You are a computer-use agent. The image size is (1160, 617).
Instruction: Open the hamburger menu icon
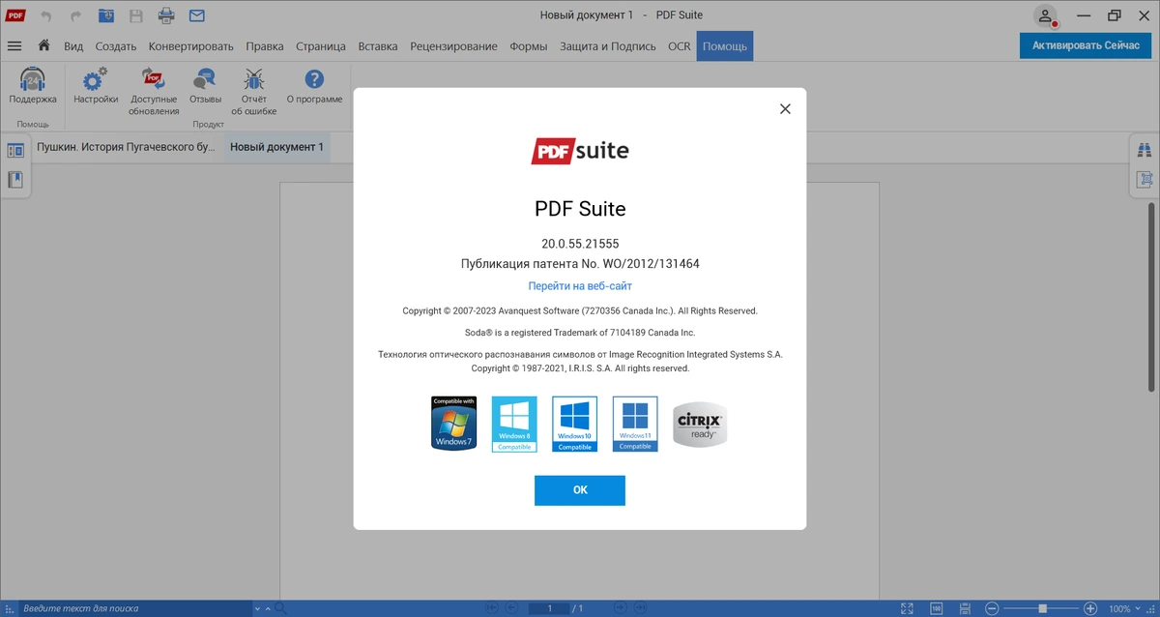point(14,45)
